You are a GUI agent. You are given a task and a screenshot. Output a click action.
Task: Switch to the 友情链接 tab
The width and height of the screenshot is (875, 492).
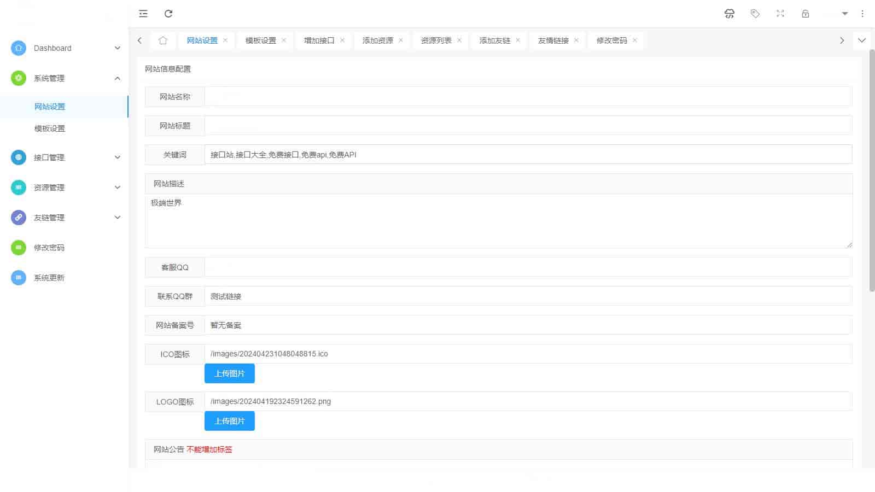[x=553, y=40]
